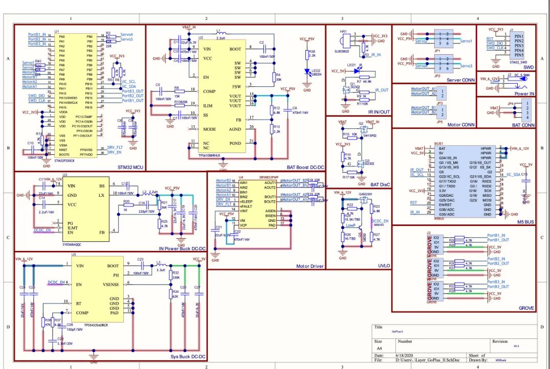Select the L1 2.2uH inductor symbol
This screenshot has width=550, height=369.
tap(221, 34)
